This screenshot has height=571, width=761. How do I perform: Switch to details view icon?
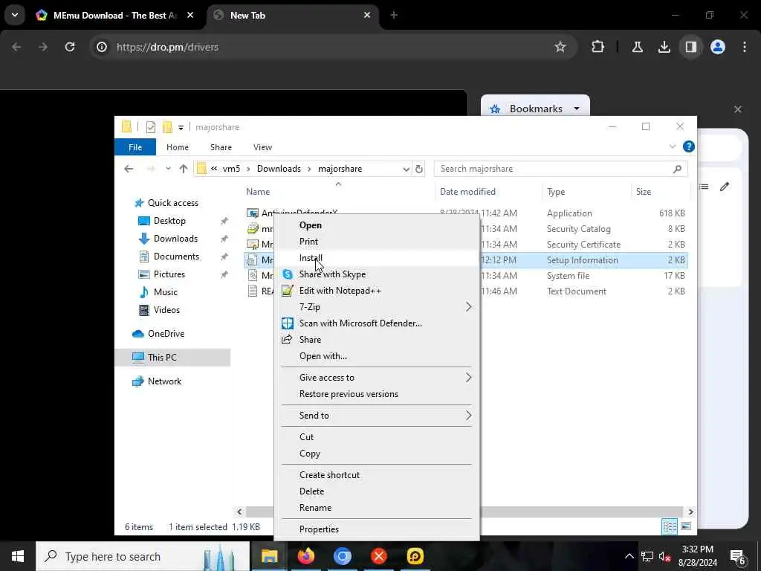pyautogui.click(x=670, y=526)
